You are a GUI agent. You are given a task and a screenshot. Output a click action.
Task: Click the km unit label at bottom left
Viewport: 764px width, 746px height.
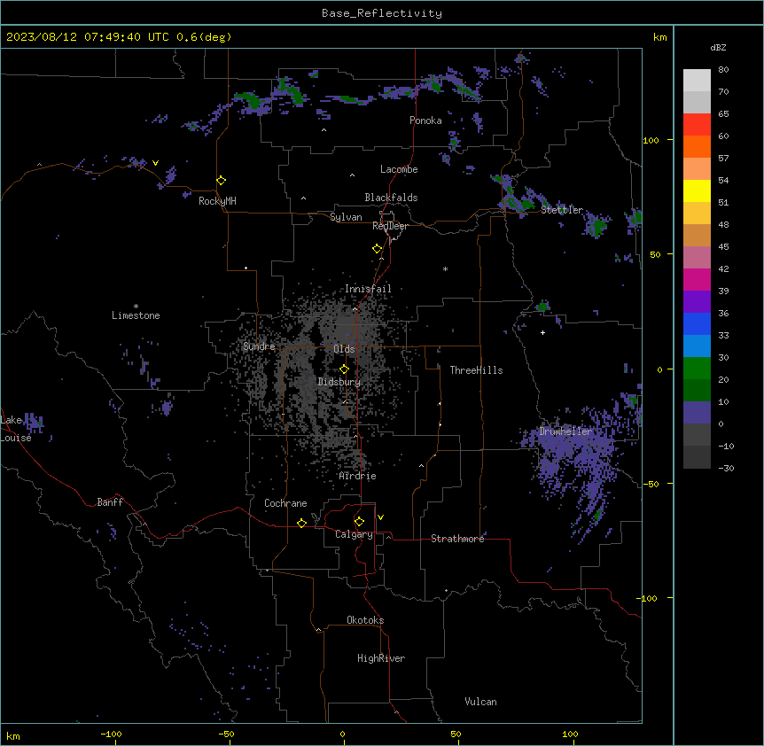click(13, 735)
